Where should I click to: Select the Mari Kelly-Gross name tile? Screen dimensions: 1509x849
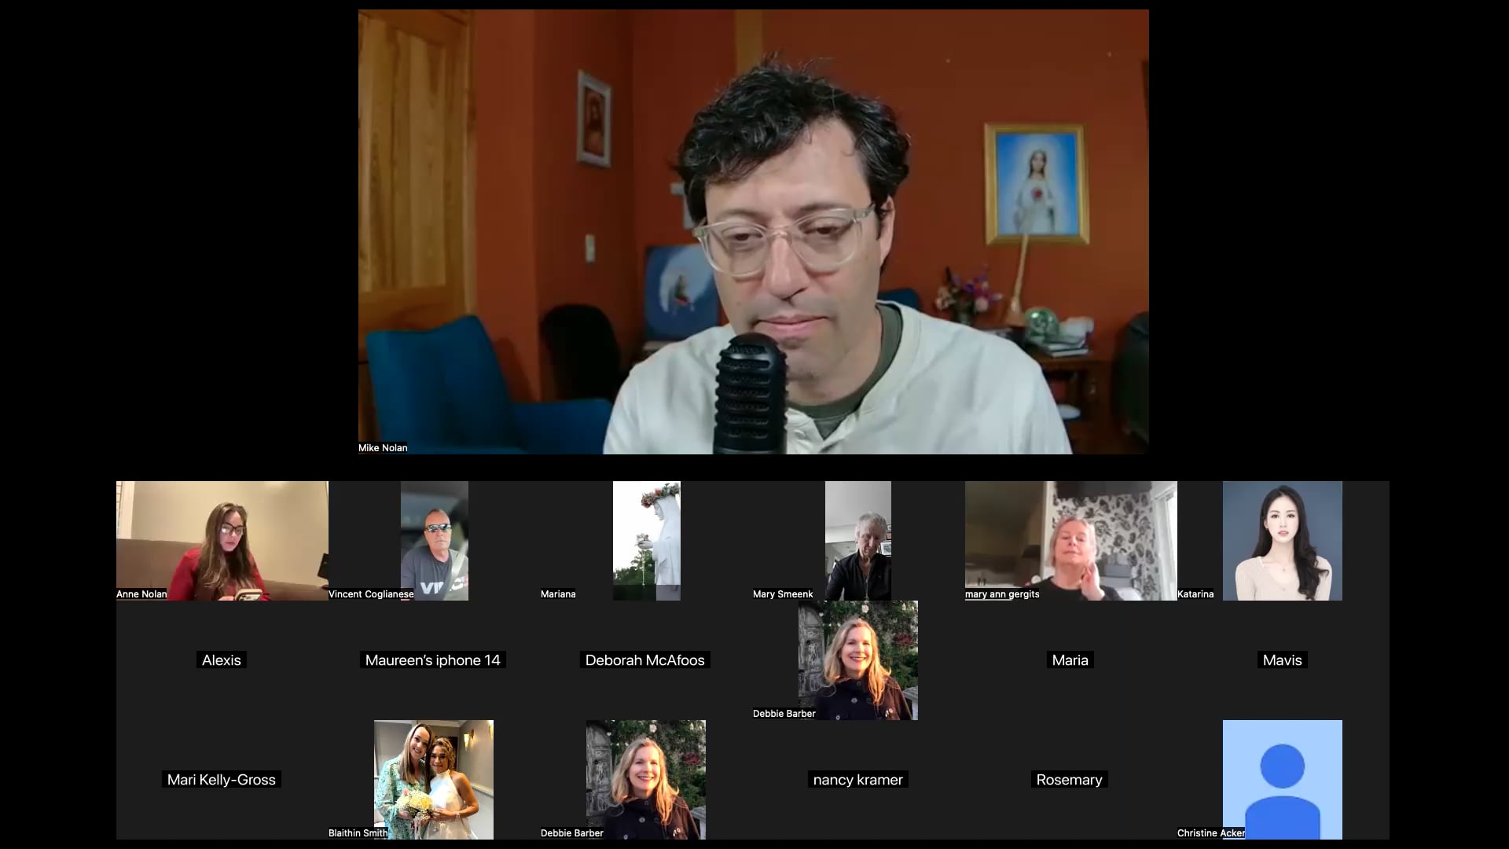click(x=222, y=780)
